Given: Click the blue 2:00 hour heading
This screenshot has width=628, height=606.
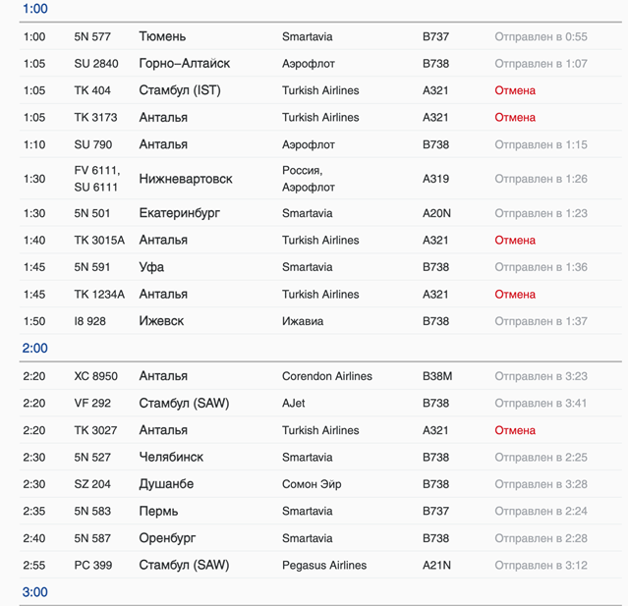Looking at the screenshot, I should pos(34,348).
